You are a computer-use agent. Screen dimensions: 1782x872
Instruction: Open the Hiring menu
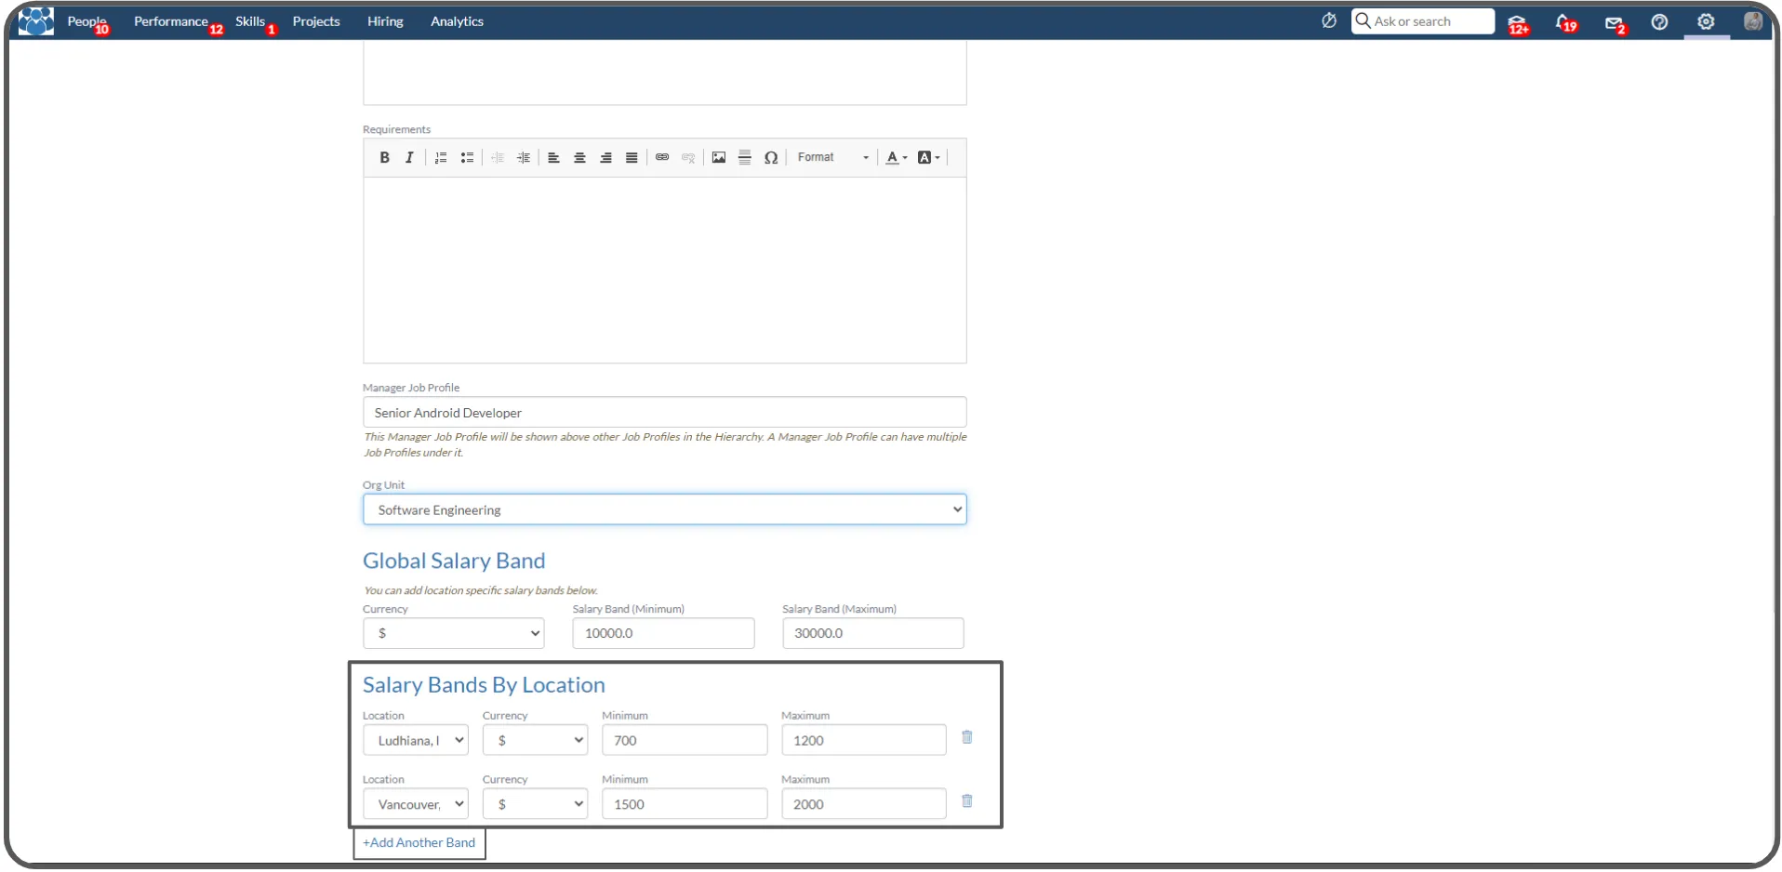pos(385,21)
